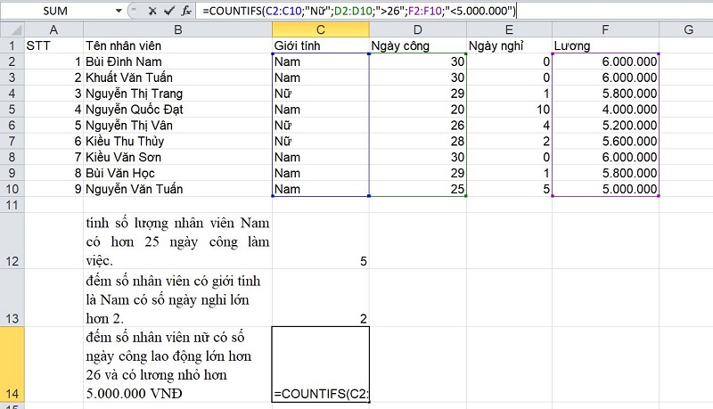Click Ngày nghỉ value 5 in row 10
The image size is (713, 409).
coord(509,189)
